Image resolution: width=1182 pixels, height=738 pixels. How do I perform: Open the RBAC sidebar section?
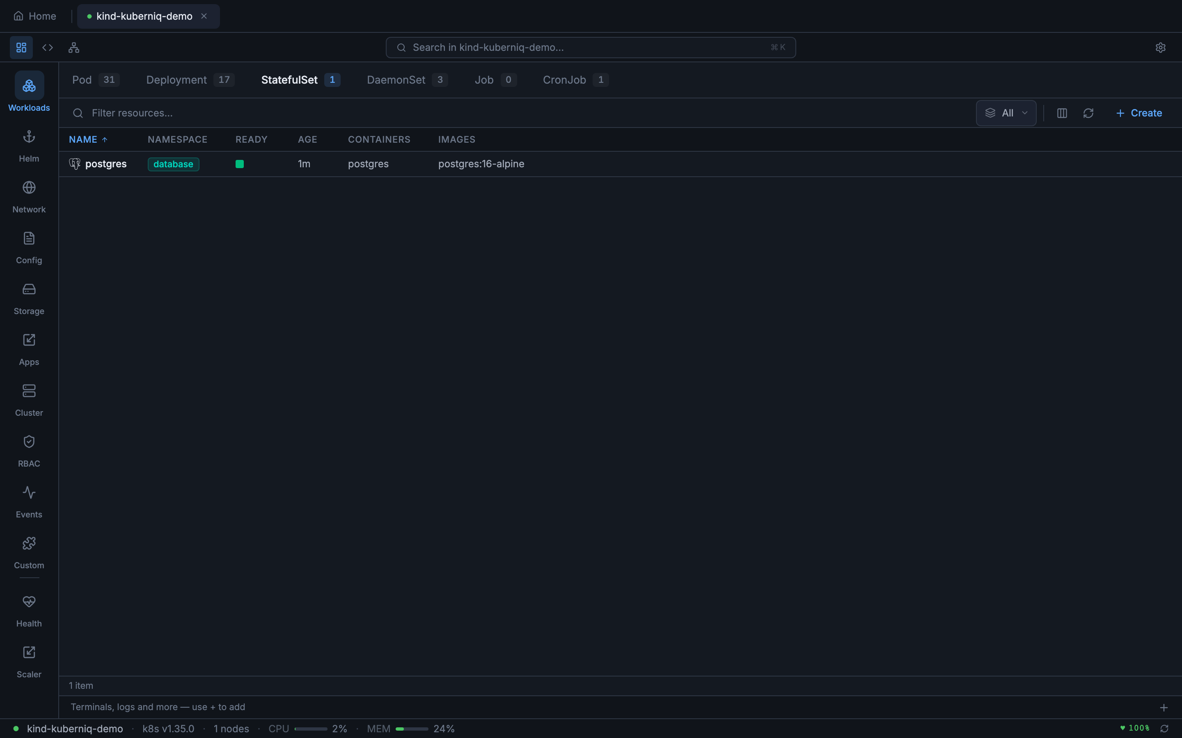pos(28,450)
